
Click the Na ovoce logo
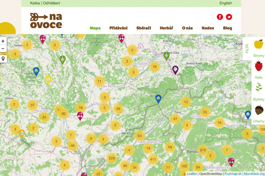[x=46, y=21]
